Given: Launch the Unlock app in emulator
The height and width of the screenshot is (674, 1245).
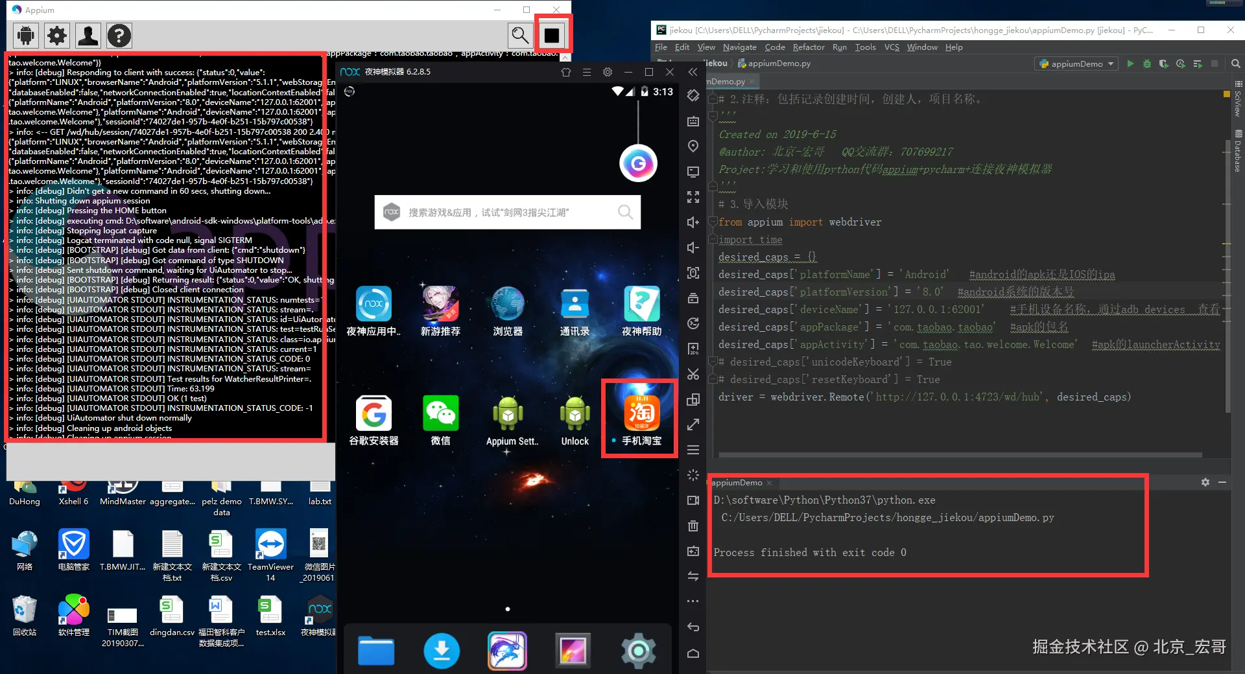Looking at the screenshot, I should click(x=575, y=421).
